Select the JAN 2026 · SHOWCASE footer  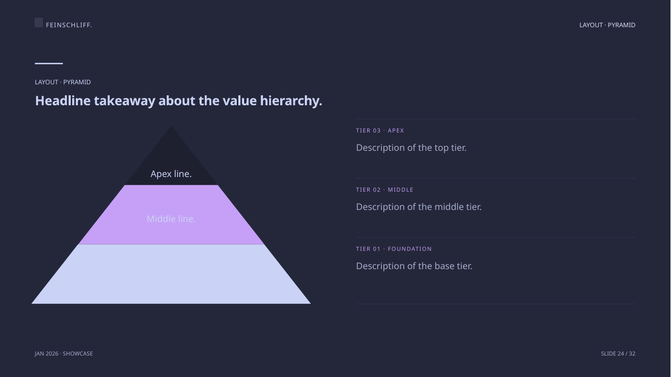point(64,353)
